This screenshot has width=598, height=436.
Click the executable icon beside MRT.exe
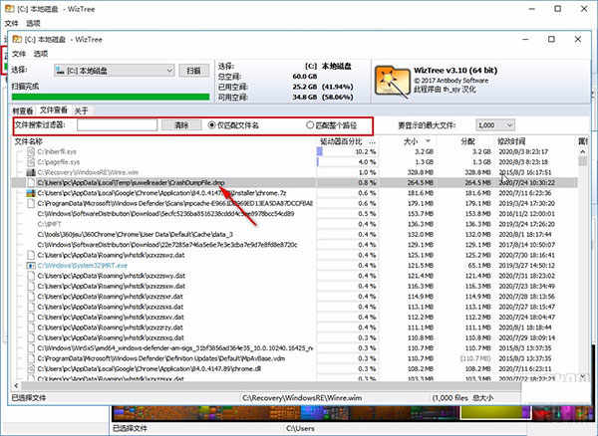click(31, 265)
